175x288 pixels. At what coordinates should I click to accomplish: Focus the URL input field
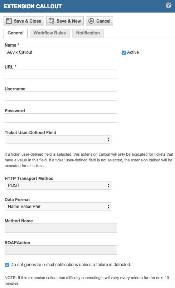click(x=61, y=74)
